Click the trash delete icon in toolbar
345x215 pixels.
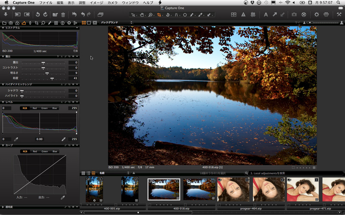[63, 15]
